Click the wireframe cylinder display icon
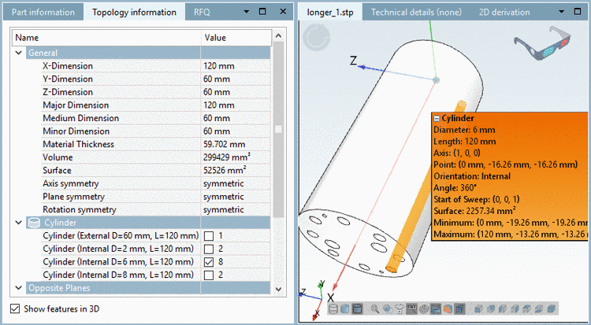The width and height of the screenshot is (591, 325). [333, 309]
